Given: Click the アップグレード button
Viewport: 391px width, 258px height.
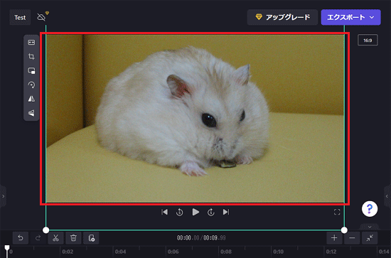Looking at the screenshot, I should pyautogui.click(x=282, y=17).
